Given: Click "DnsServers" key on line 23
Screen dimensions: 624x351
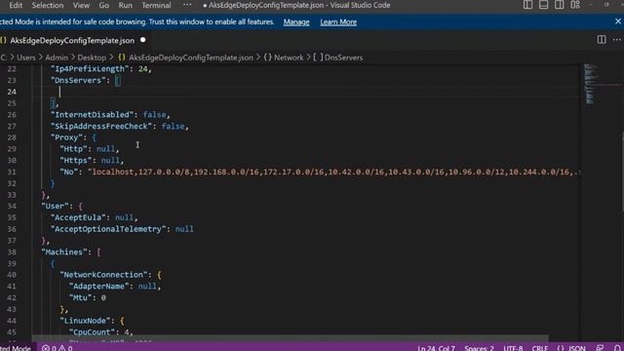Looking at the screenshot, I should (78, 80).
